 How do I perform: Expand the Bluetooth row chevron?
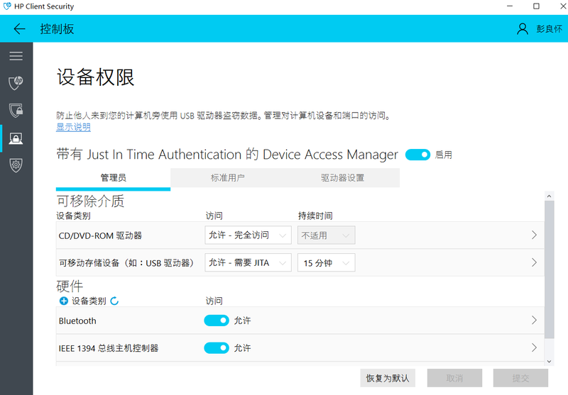(534, 321)
